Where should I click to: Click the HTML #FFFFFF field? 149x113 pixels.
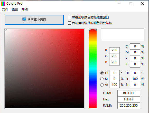129,93
